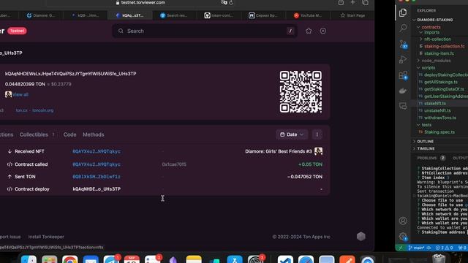The image size is (468, 263).
Task: Click the Safari tab overview icon
Action: [x=365, y=2]
